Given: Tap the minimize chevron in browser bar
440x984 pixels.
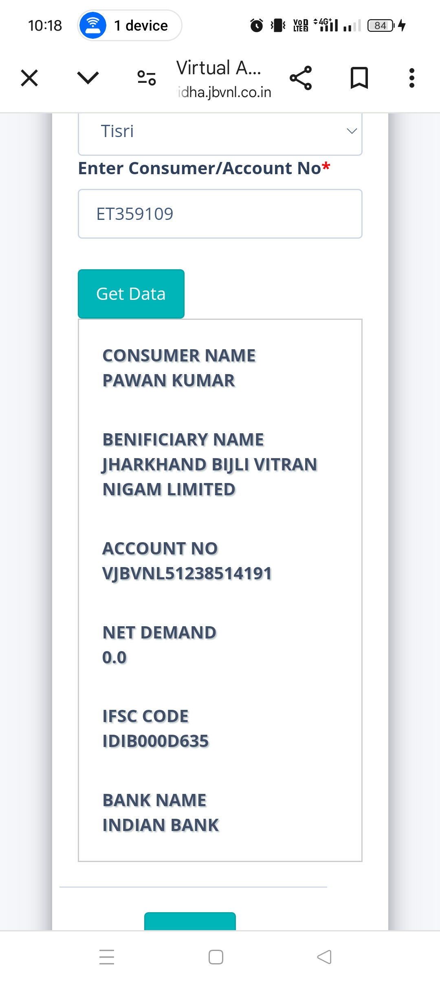Looking at the screenshot, I should [x=88, y=78].
